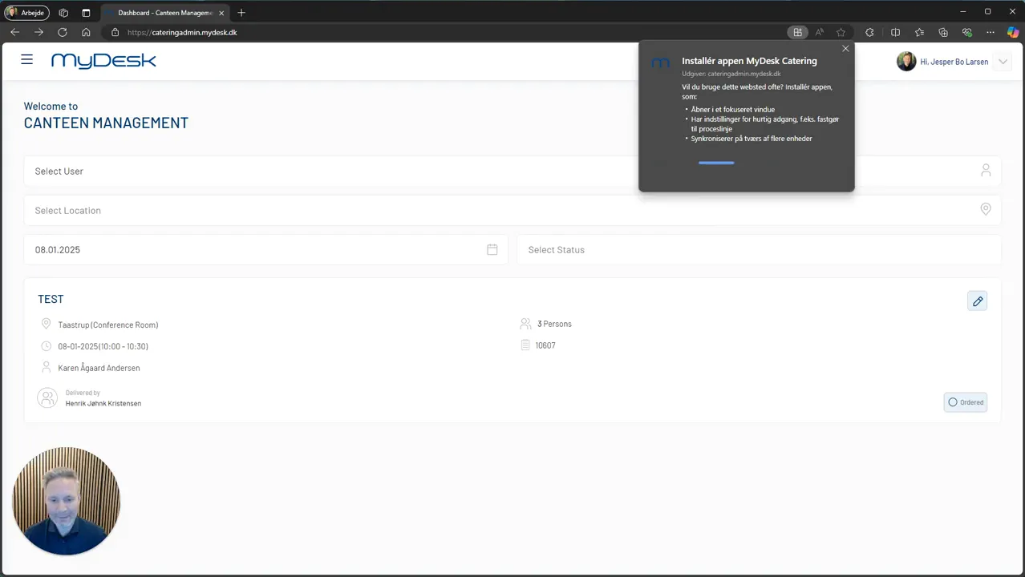Edit the TEST order with pencil icon
The image size is (1025, 577).
tap(977, 301)
